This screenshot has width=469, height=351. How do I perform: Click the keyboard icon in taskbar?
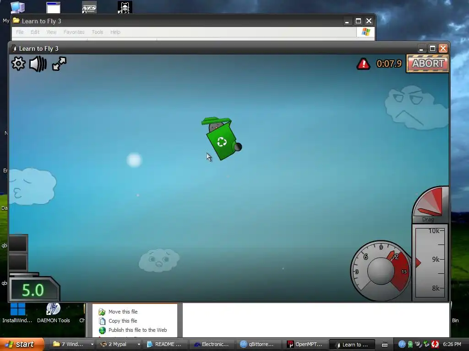(385, 345)
